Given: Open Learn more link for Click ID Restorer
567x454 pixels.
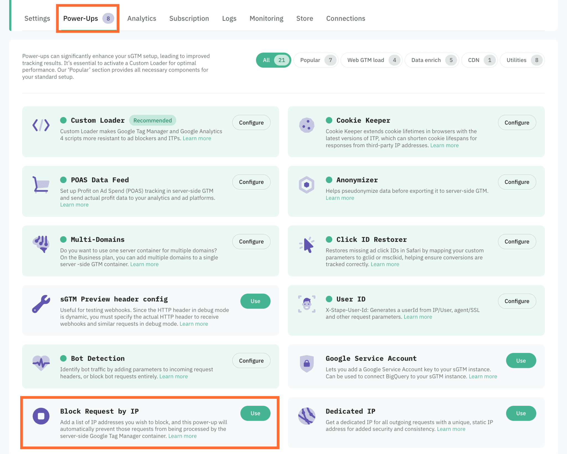Looking at the screenshot, I should 385,264.
